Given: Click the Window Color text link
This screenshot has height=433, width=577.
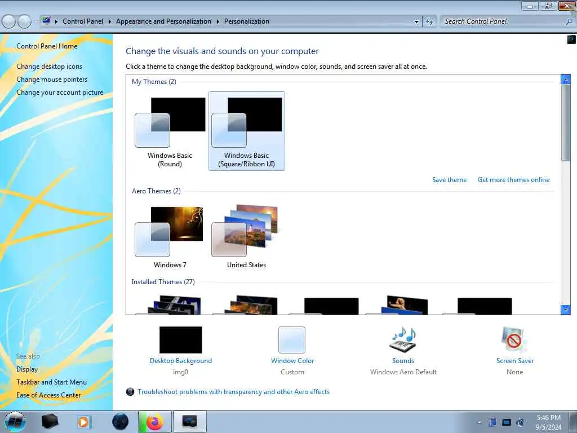Looking at the screenshot, I should point(292,360).
